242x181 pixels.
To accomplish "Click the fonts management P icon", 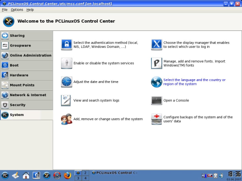I will tap(156, 63).
